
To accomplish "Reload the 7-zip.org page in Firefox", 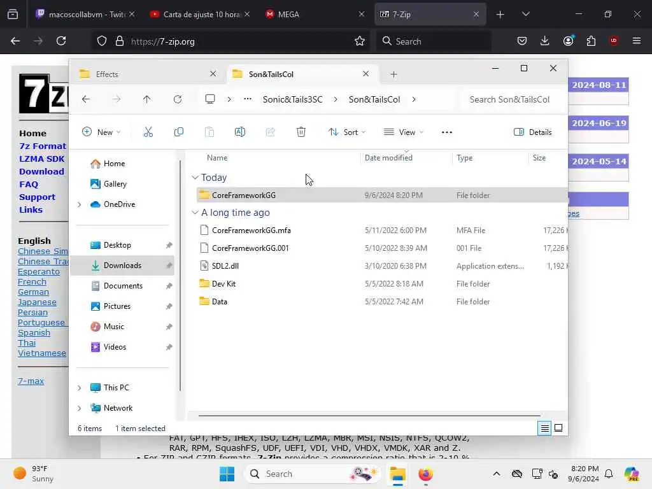I will (61, 41).
